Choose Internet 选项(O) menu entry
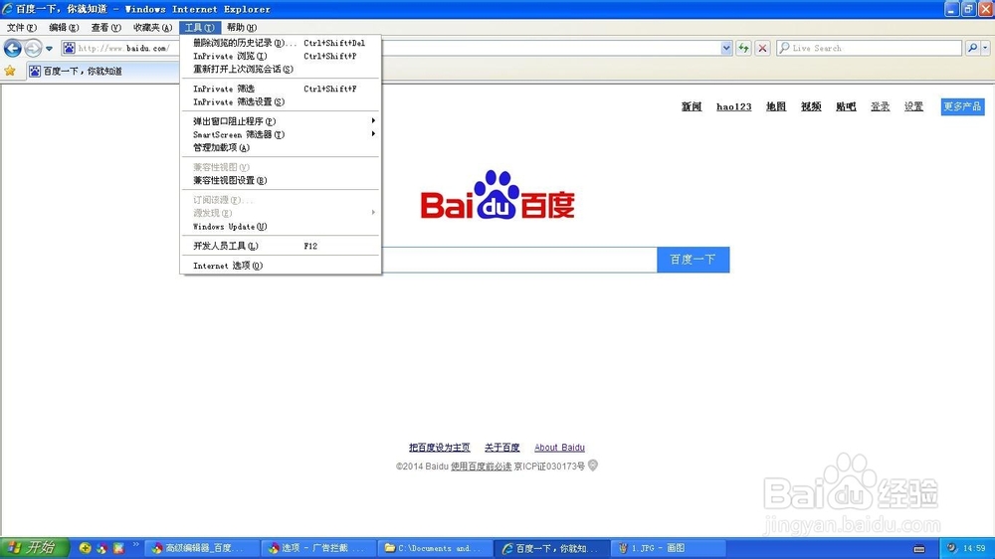The height and width of the screenshot is (559, 995). [x=280, y=266]
